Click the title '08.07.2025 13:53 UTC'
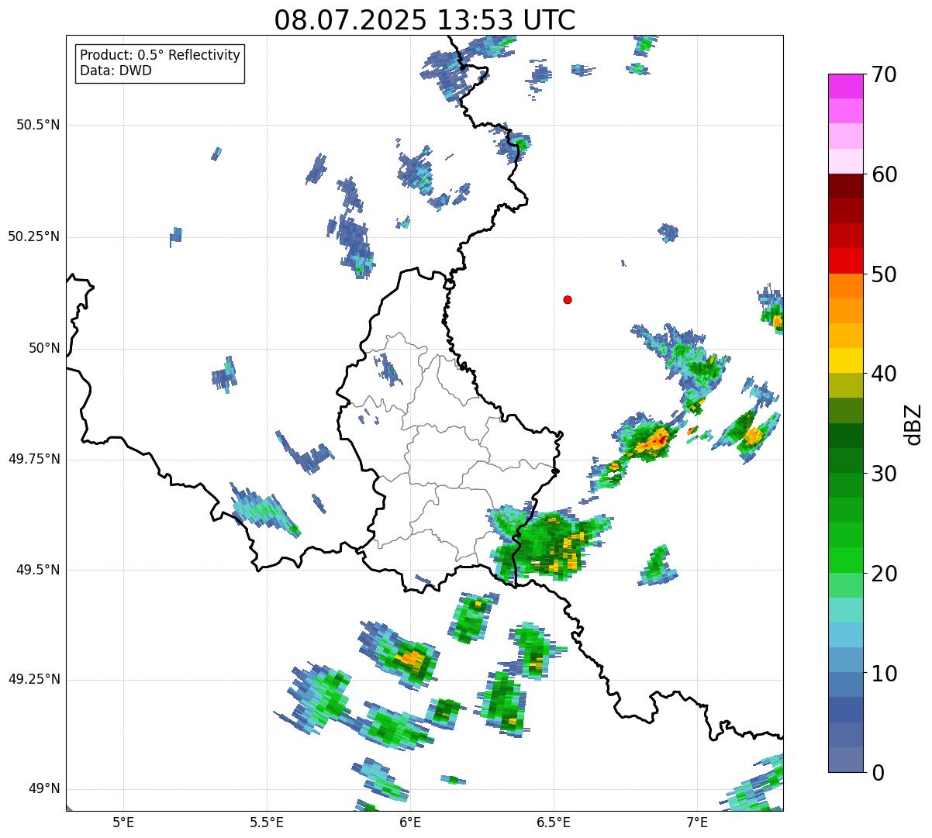The image size is (932, 838). (425, 19)
